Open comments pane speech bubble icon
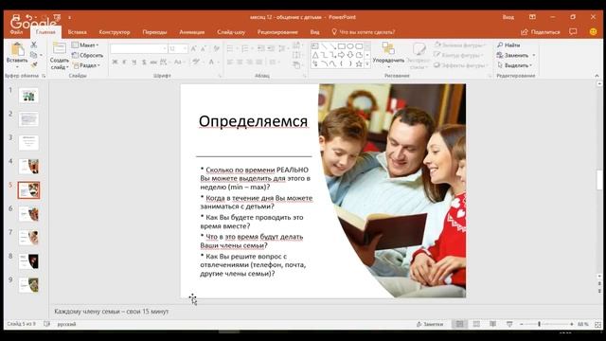This screenshot has width=606, height=341. pos(573,31)
